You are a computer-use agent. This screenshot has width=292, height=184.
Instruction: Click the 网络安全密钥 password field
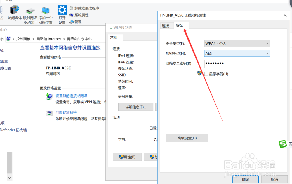point(237,64)
